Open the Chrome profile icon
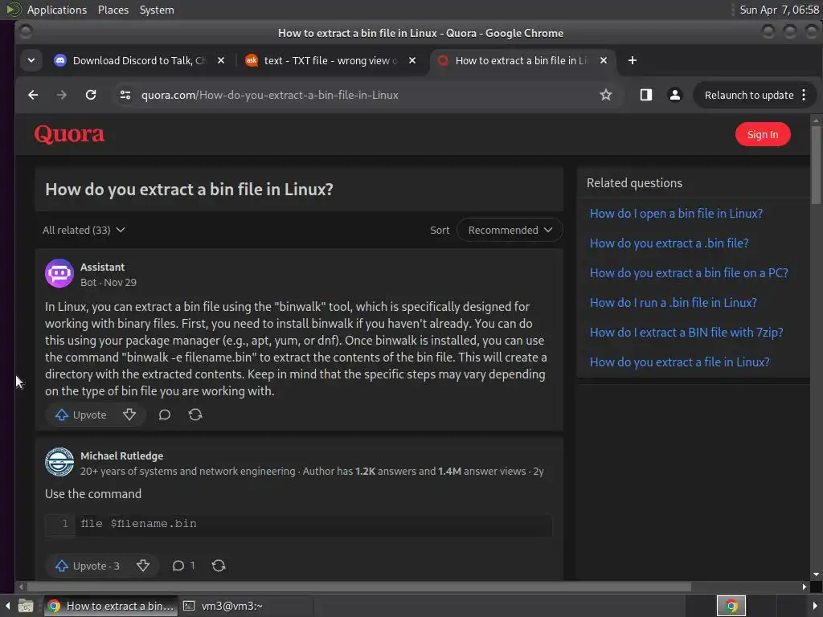The height and width of the screenshot is (617, 823). click(675, 95)
